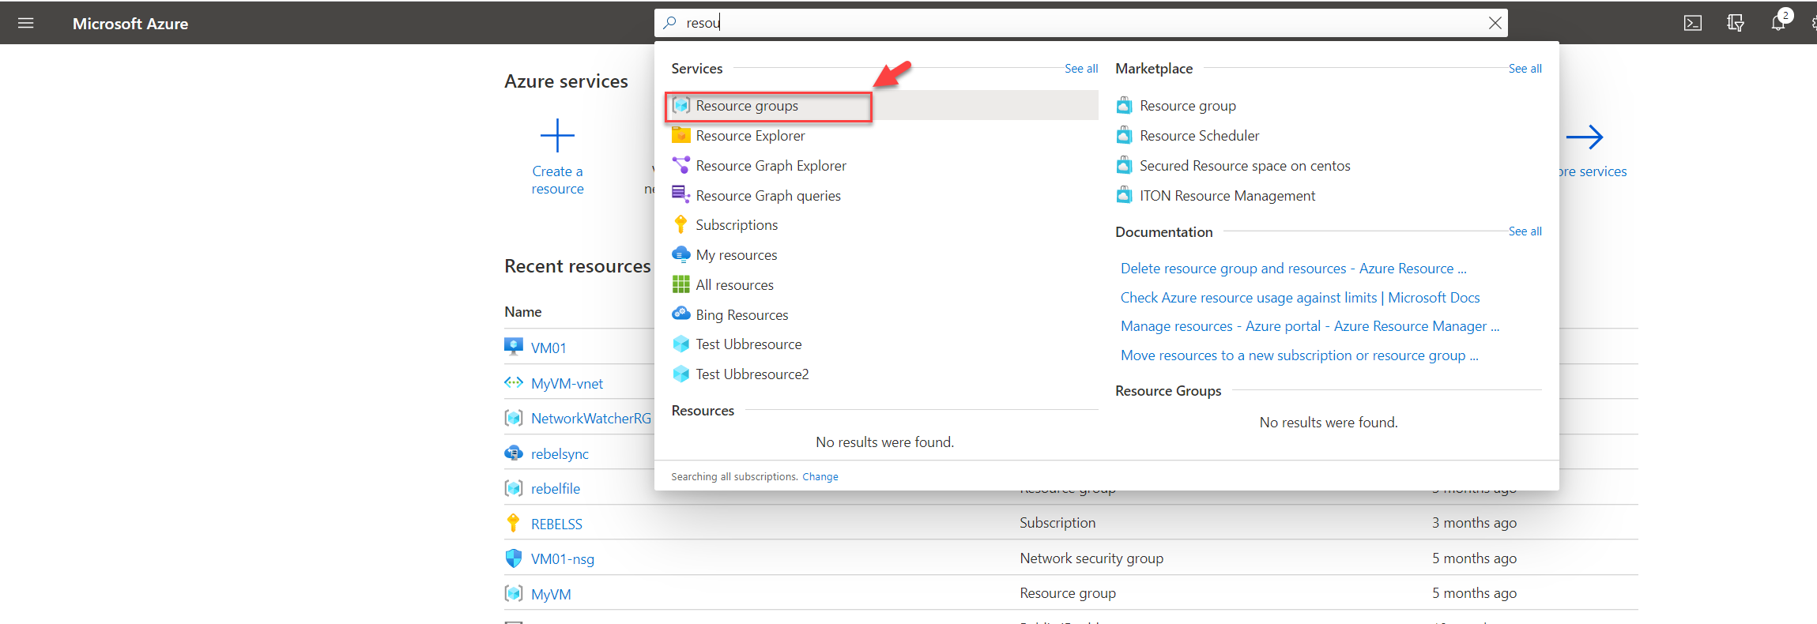
Task: Click REBELSS key icon
Action: pyautogui.click(x=514, y=523)
